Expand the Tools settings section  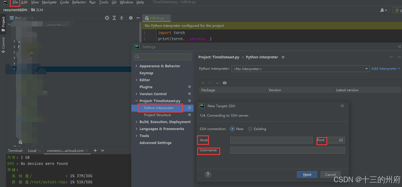tap(136, 136)
